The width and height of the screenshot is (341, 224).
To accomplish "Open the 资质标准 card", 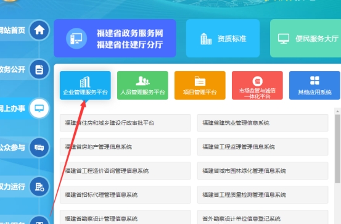I will click(x=223, y=38).
